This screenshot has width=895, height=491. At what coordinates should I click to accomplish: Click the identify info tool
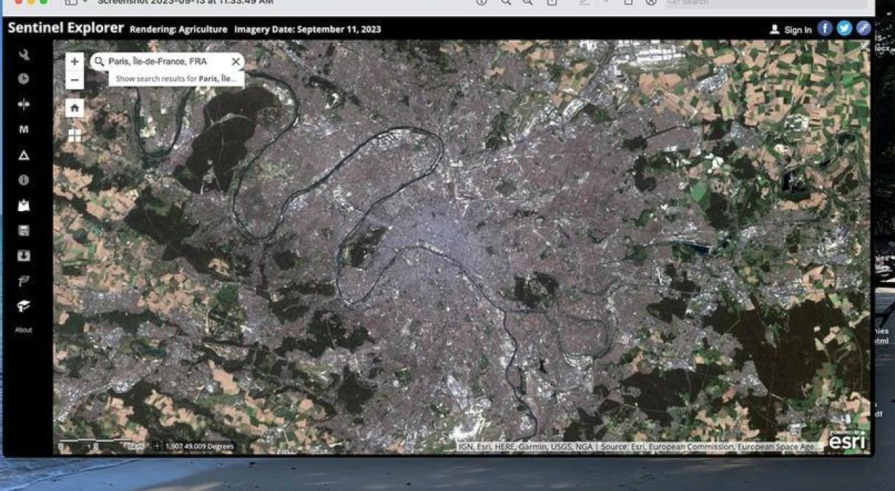(x=23, y=180)
